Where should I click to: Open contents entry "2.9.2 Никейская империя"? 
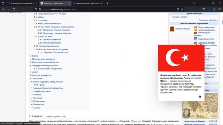(49, 43)
